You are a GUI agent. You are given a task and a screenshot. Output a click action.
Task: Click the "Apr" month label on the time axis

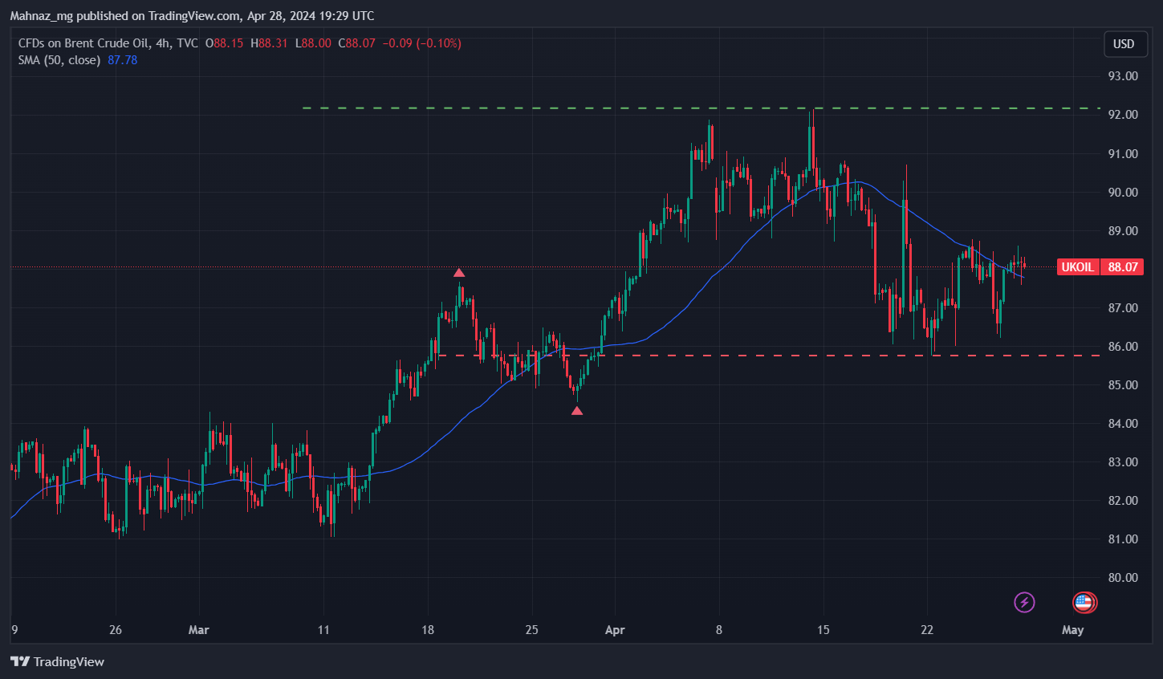[x=615, y=630]
